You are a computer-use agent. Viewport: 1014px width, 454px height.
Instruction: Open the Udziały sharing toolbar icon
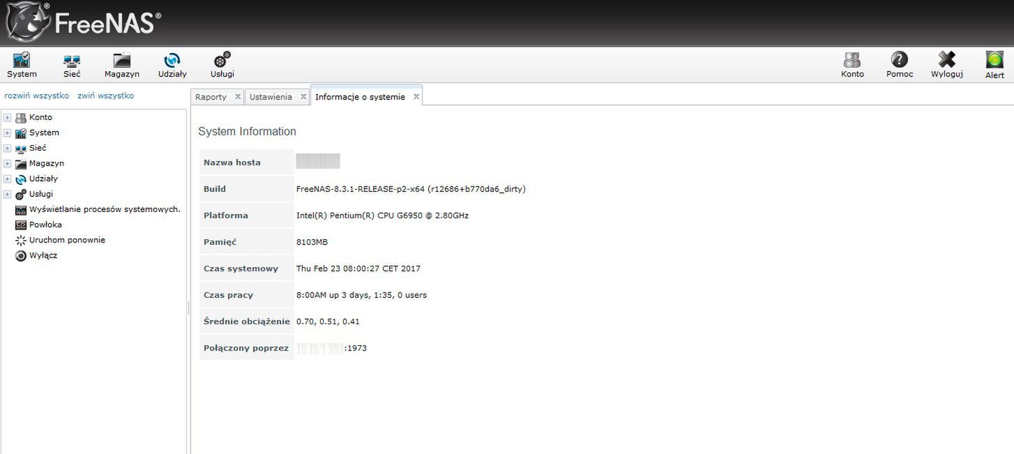[x=172, y=61]
